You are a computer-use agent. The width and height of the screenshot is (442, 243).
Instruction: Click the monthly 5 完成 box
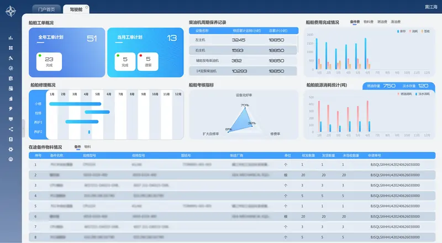click(125, 61)
